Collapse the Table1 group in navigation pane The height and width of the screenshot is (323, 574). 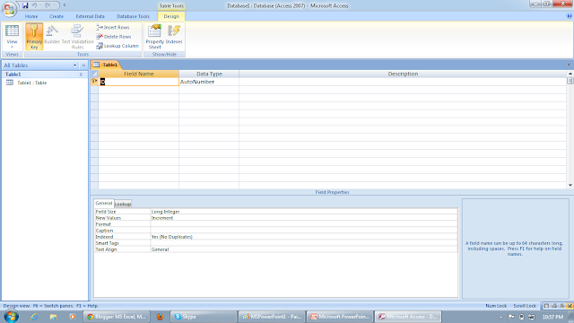[x=81, y=74]
